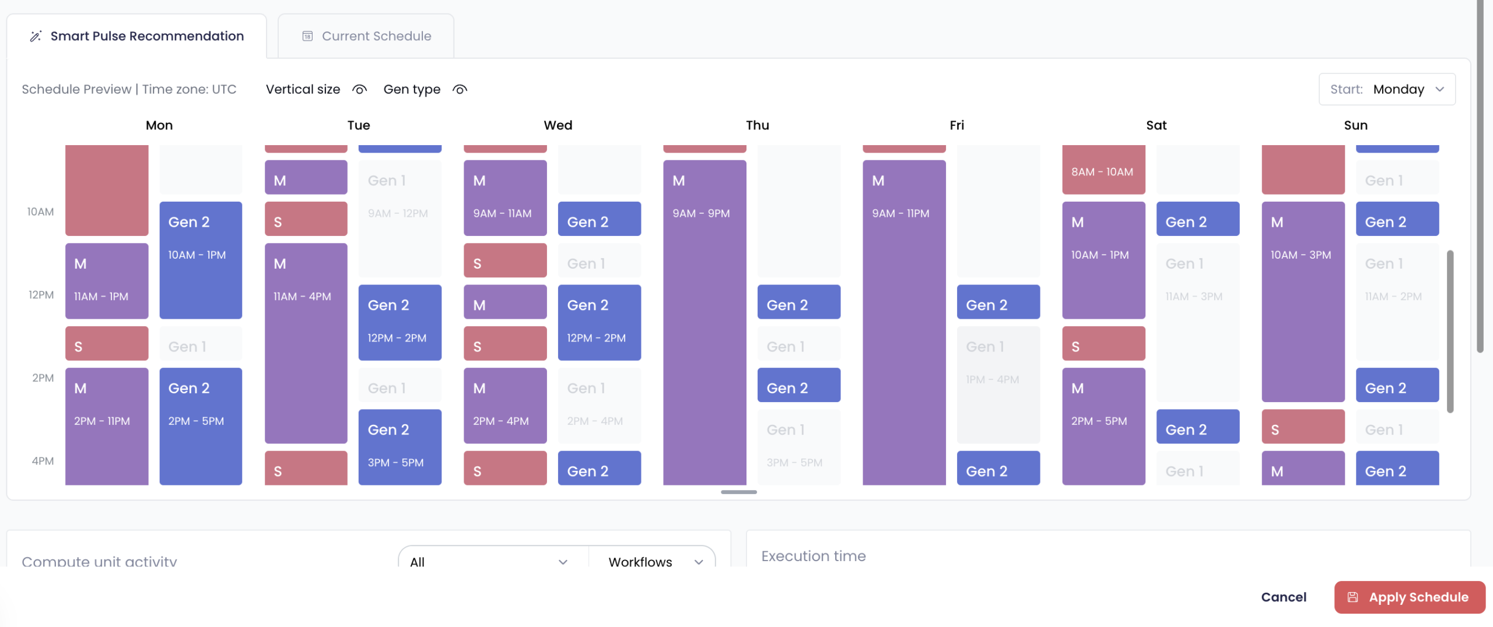
Task: Toggle visibility of Vertical size
Action: click(x=360, y=89)
